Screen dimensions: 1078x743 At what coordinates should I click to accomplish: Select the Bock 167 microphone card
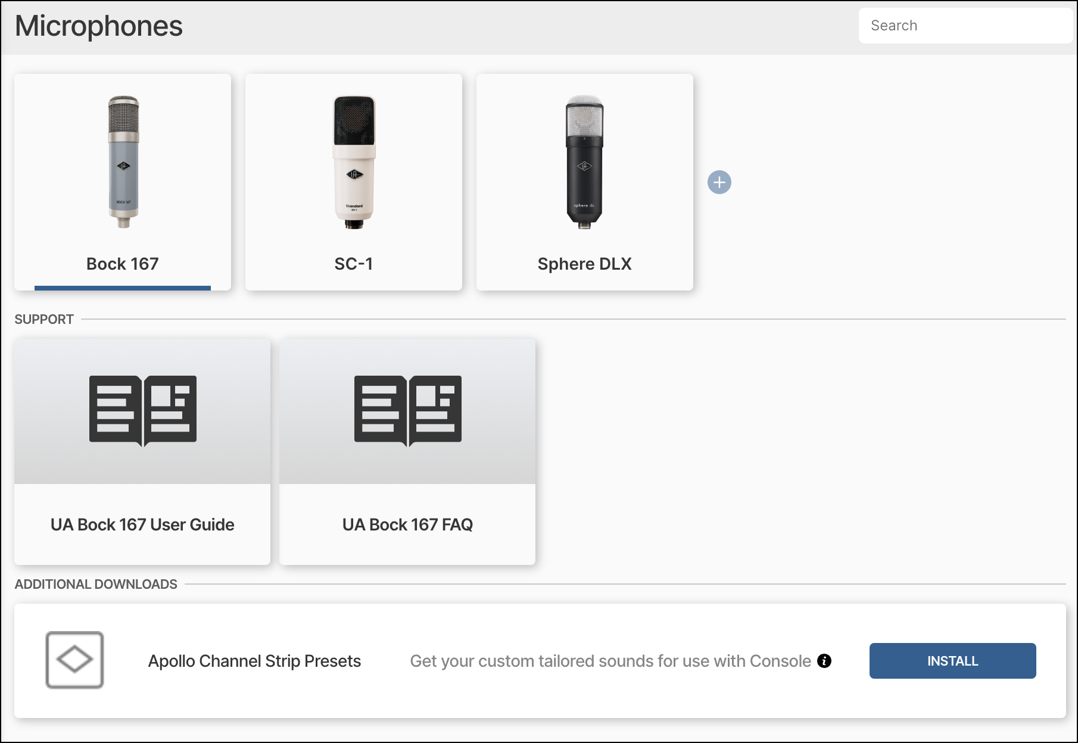click(x=123, y=182)
